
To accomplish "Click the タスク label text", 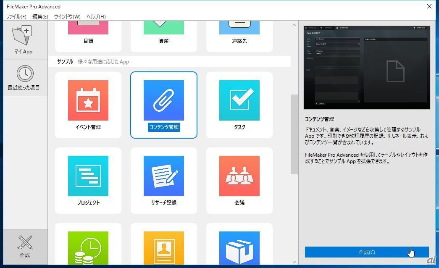I will [x=239, y=127].
